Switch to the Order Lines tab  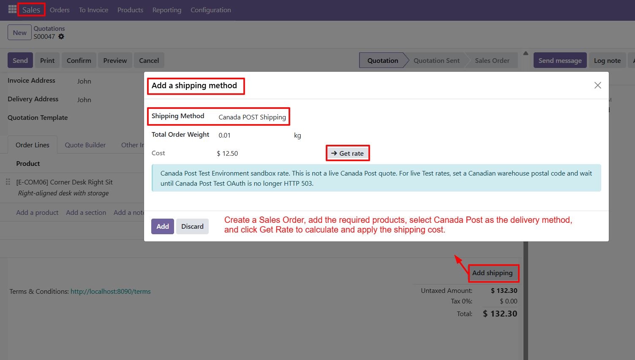coord(33,145)
